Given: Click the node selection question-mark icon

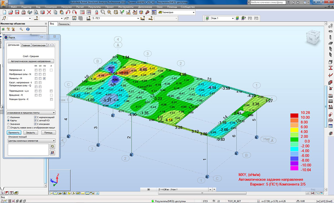Looking at the screenshot, I should pos(4,18).
